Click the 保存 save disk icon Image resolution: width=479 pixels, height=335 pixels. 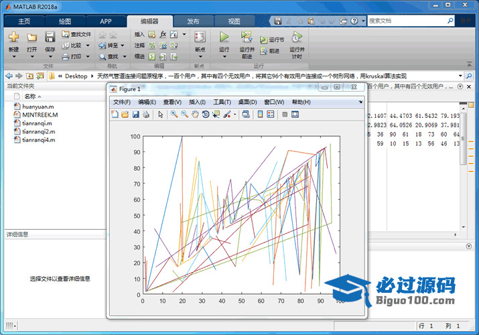(x=50, y=37)
